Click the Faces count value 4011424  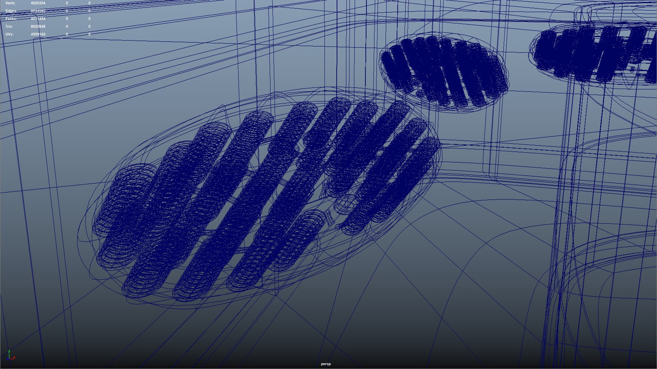(38, 19)
